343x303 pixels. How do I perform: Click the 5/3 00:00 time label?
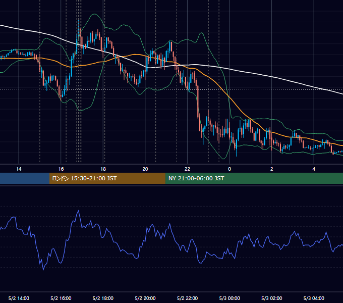(x=230, y=298)
